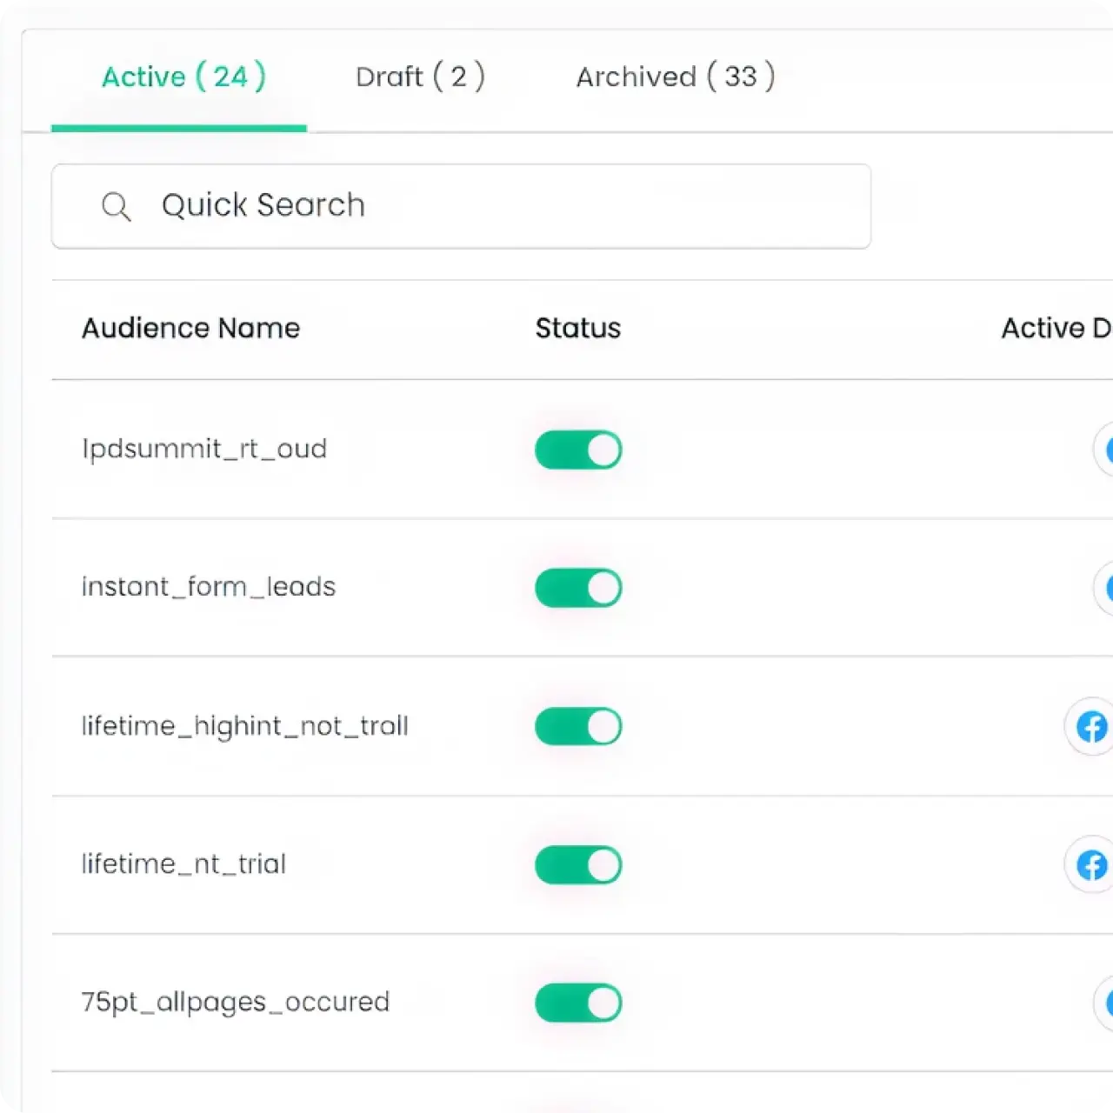Switch to the Archived (33) tab
1113x1113 pixels.
(x=676, y=77)
